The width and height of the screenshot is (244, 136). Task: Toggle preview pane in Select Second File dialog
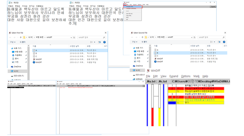pos(219,42)
